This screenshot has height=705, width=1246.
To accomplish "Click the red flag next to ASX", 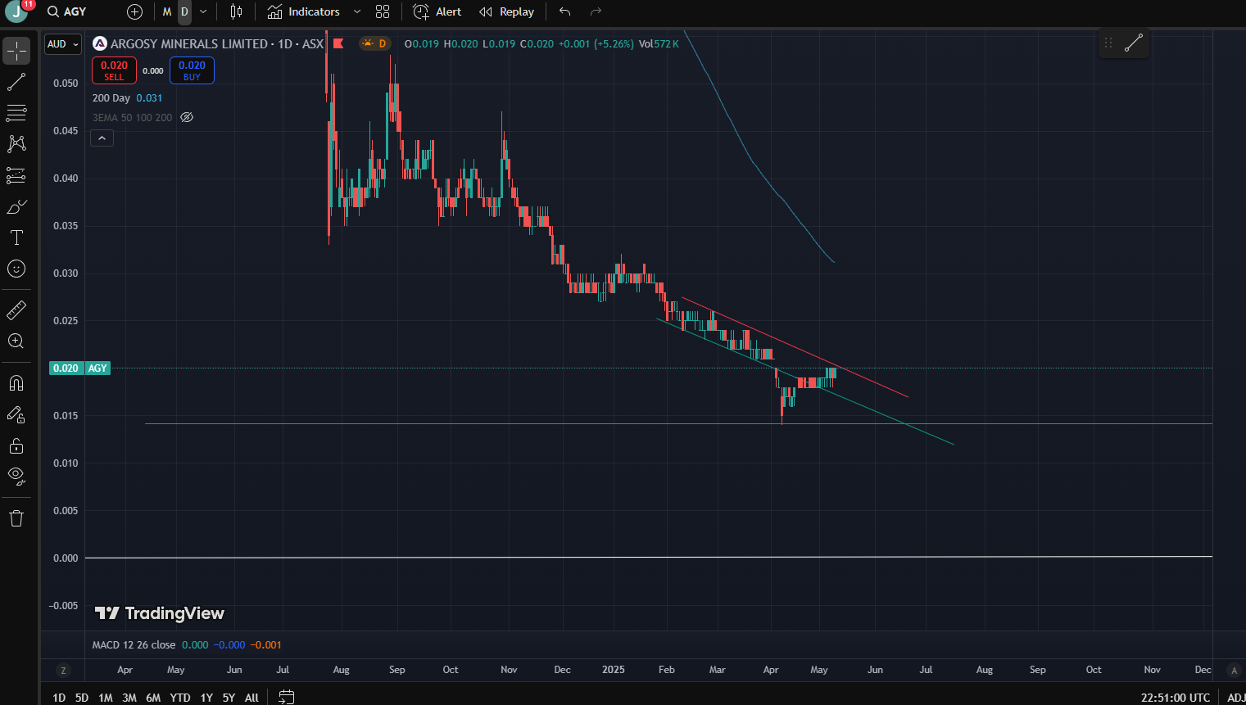I will (338, 43).
